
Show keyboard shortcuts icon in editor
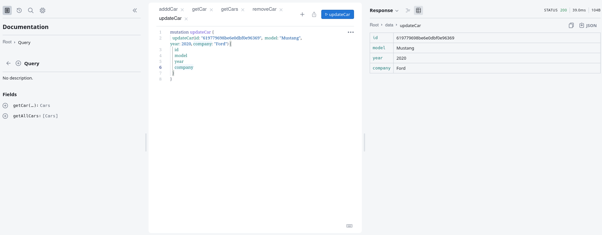point(349,226)
